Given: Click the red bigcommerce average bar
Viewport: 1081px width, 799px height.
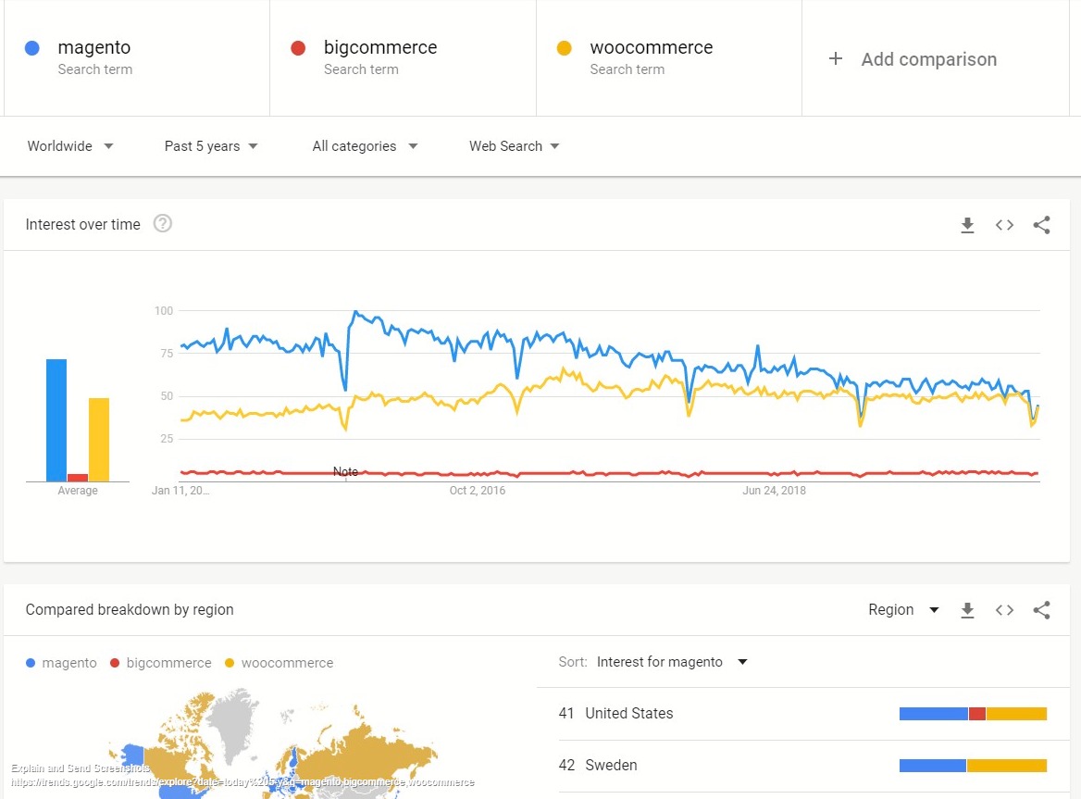Looking at the screenshot, I should (x=77, y=478).
